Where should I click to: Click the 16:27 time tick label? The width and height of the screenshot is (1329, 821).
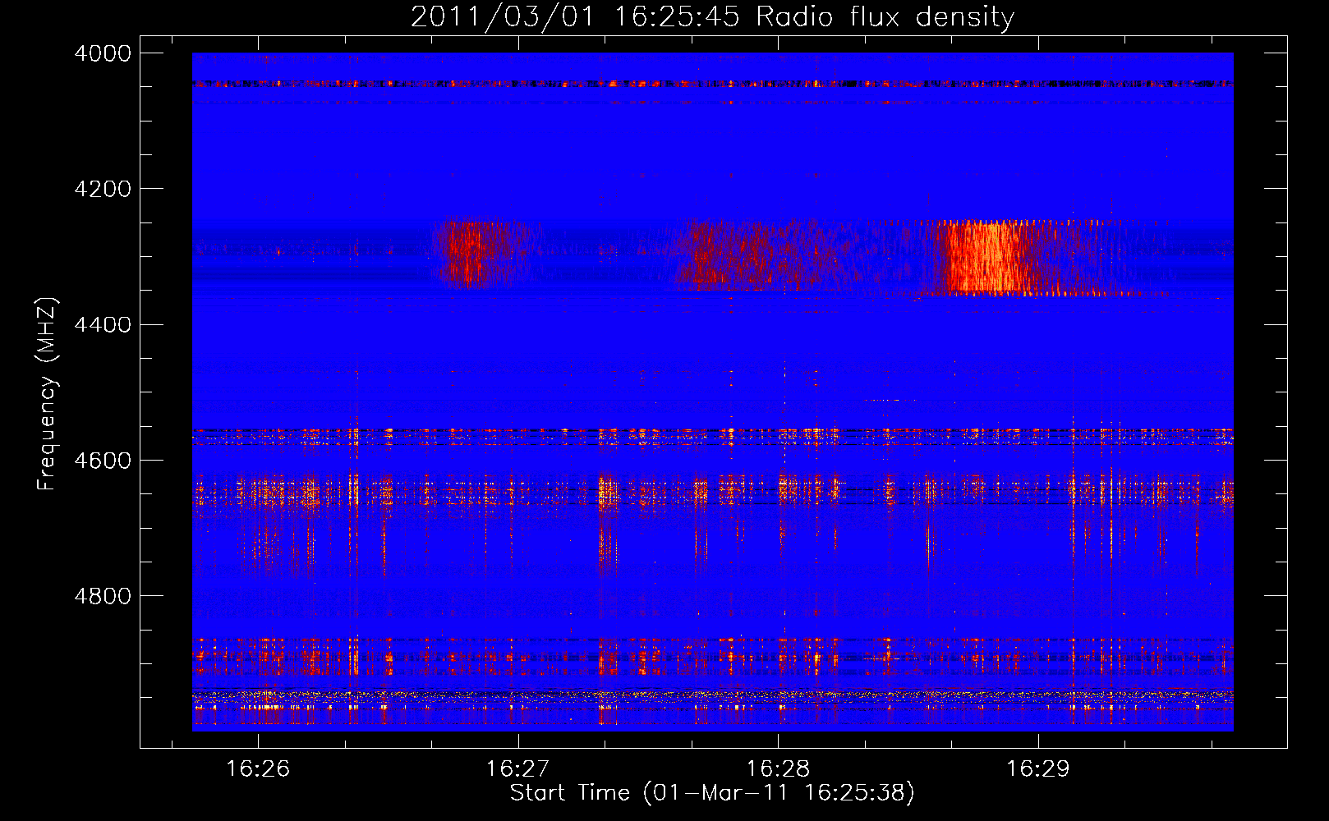[x=518, y=769]
